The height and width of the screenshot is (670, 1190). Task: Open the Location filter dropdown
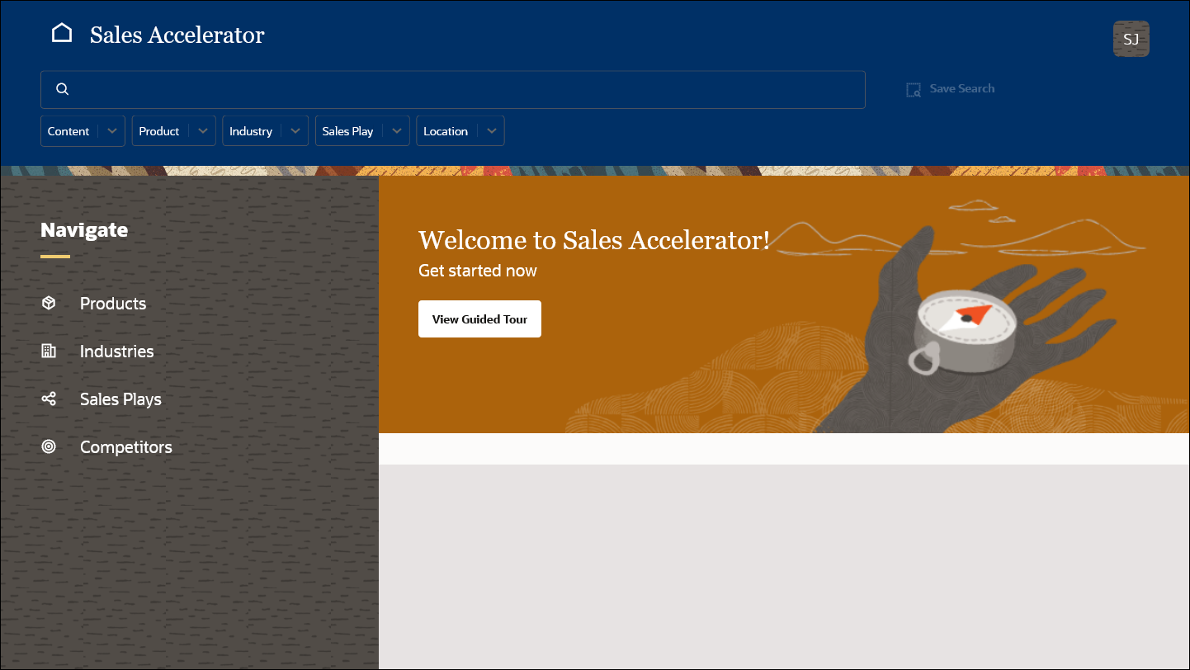click(x=491, y=130)
